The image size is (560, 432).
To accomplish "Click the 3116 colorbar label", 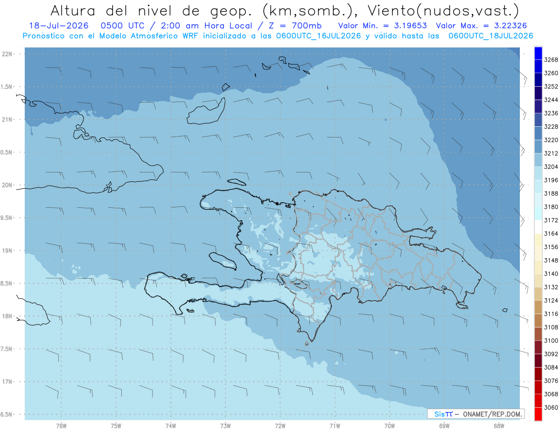I will pyautogui.click(x=551, y=314).
